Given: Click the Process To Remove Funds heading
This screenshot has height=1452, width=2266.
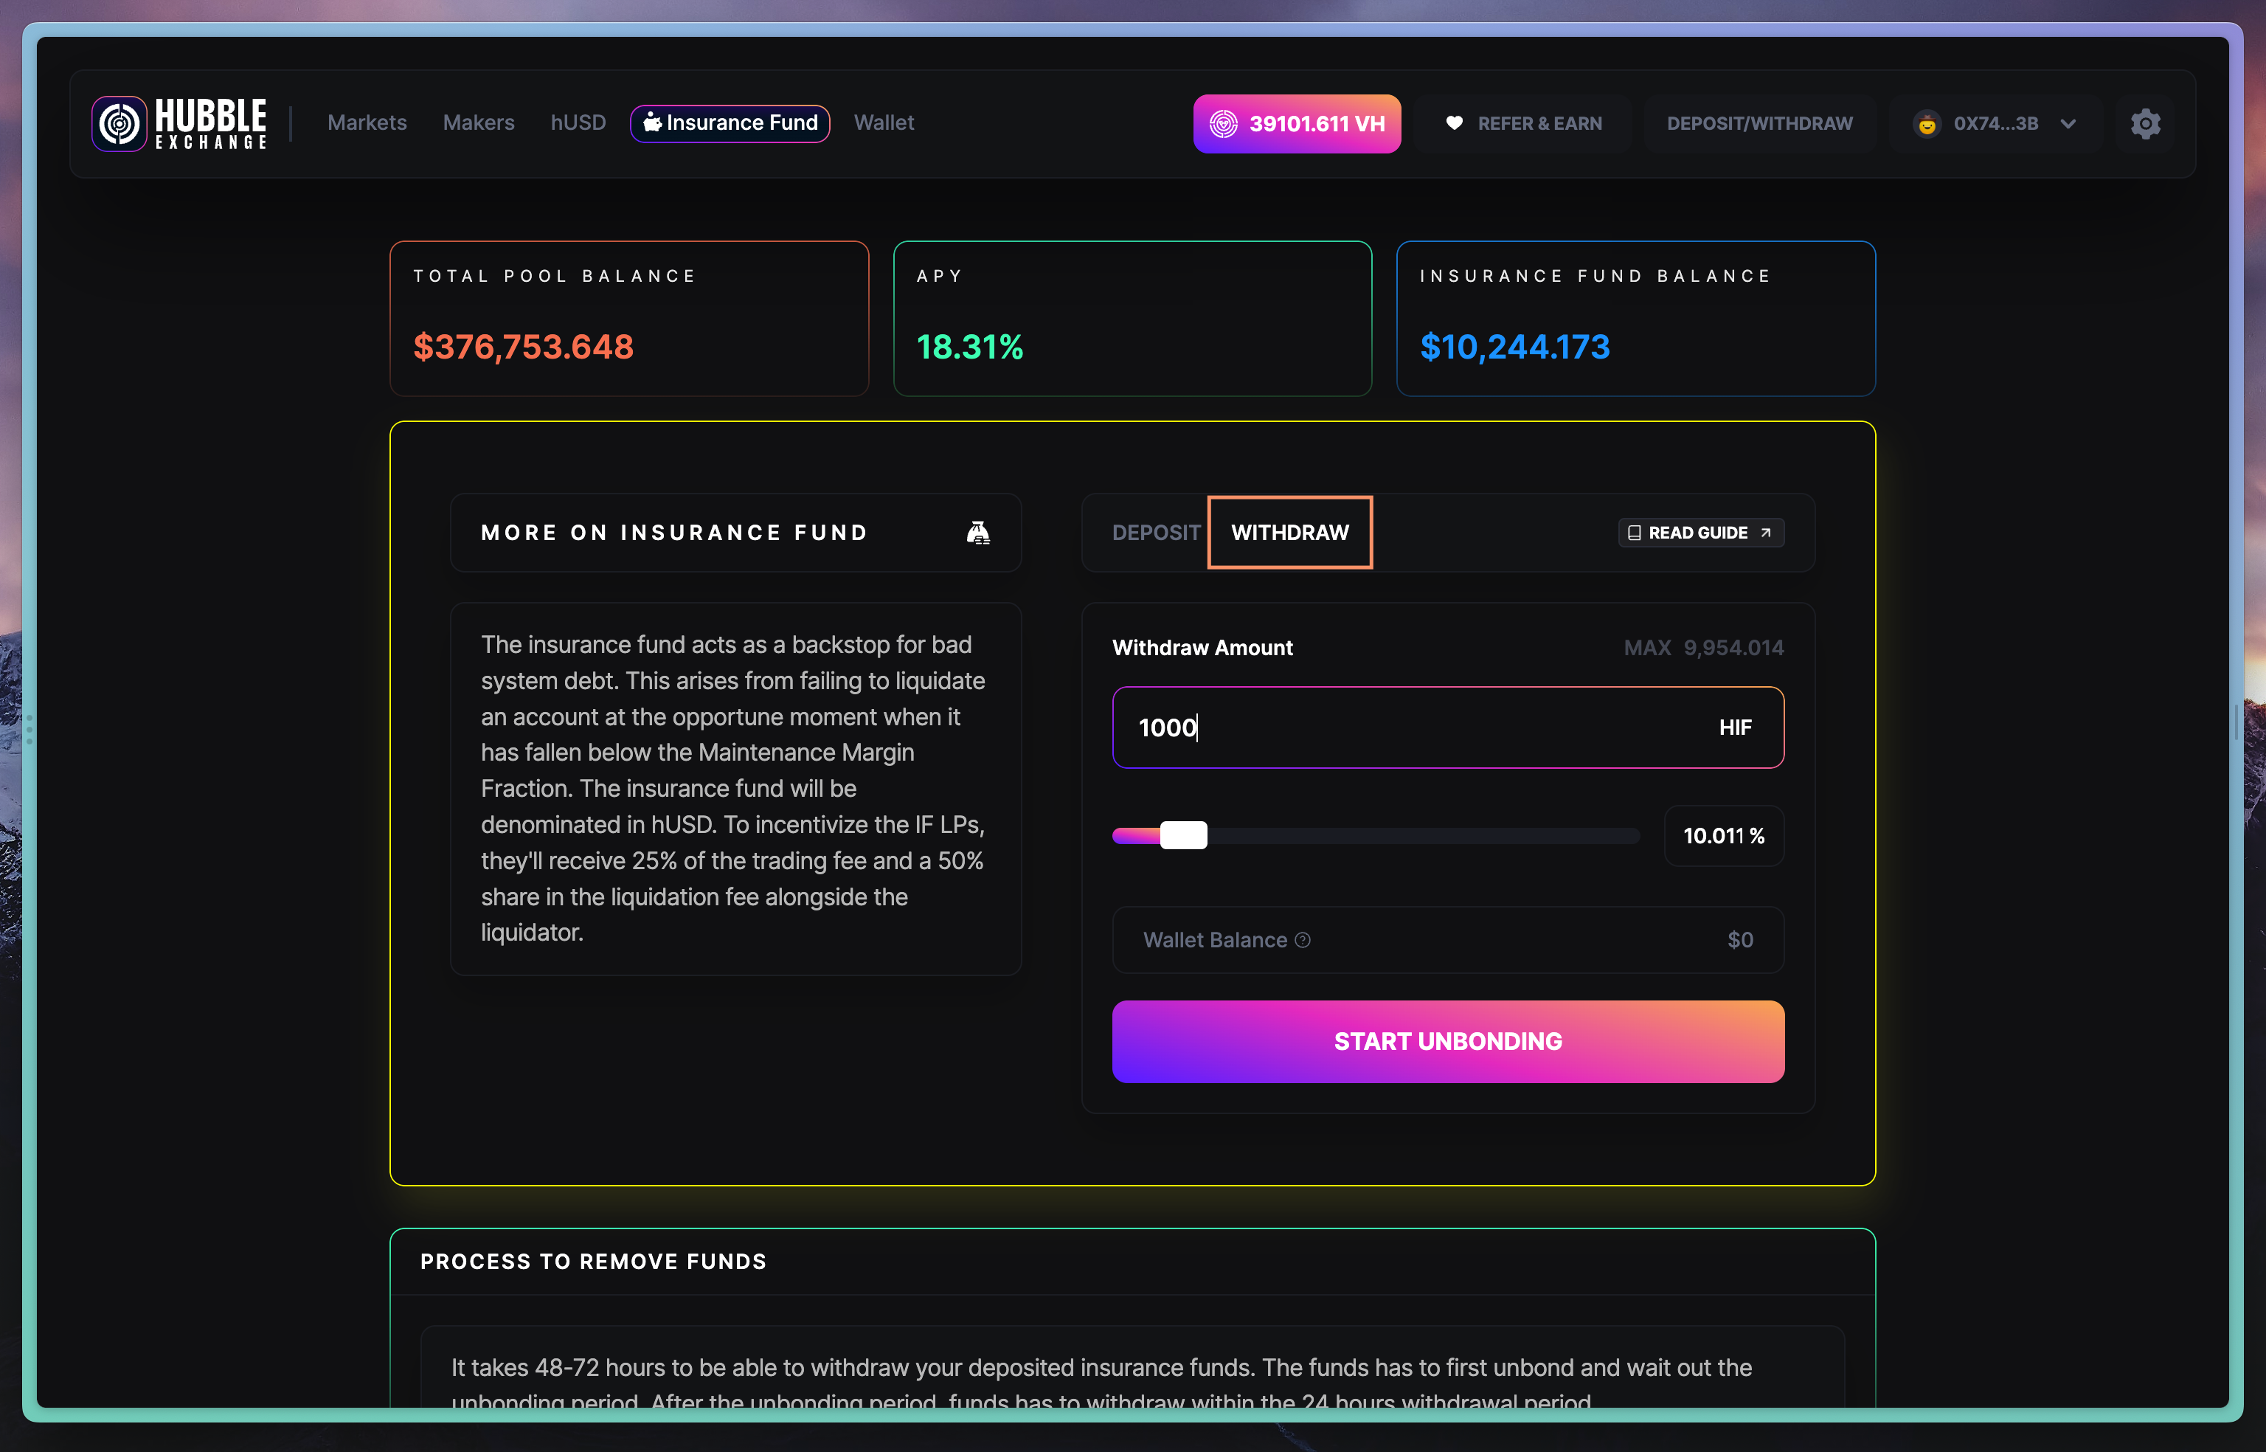Looking at the screenshot, I should (x=594, y=1262).
